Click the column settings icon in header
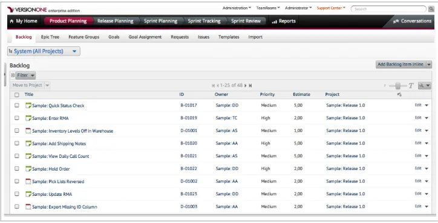This screenshot has width=438, height=223. (x=399, y=95)
